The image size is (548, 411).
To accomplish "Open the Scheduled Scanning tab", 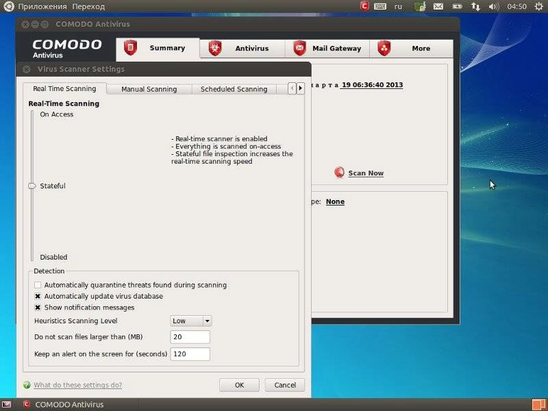I will 234,89.
